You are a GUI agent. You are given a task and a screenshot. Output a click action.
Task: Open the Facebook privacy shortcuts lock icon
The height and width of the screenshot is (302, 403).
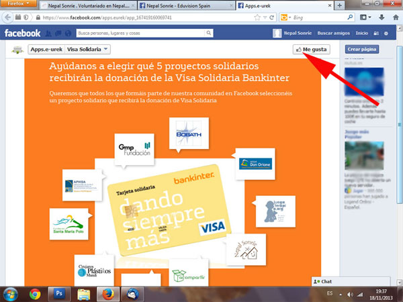pyautogui.click(x=376, y=34)
